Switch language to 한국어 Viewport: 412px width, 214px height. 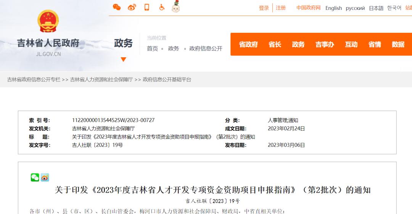(394, 8)
